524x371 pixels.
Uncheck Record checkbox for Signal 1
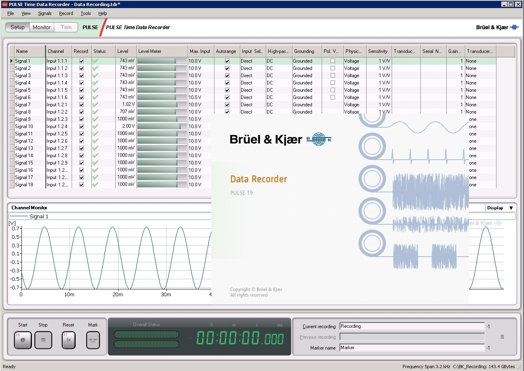(81, 61)
